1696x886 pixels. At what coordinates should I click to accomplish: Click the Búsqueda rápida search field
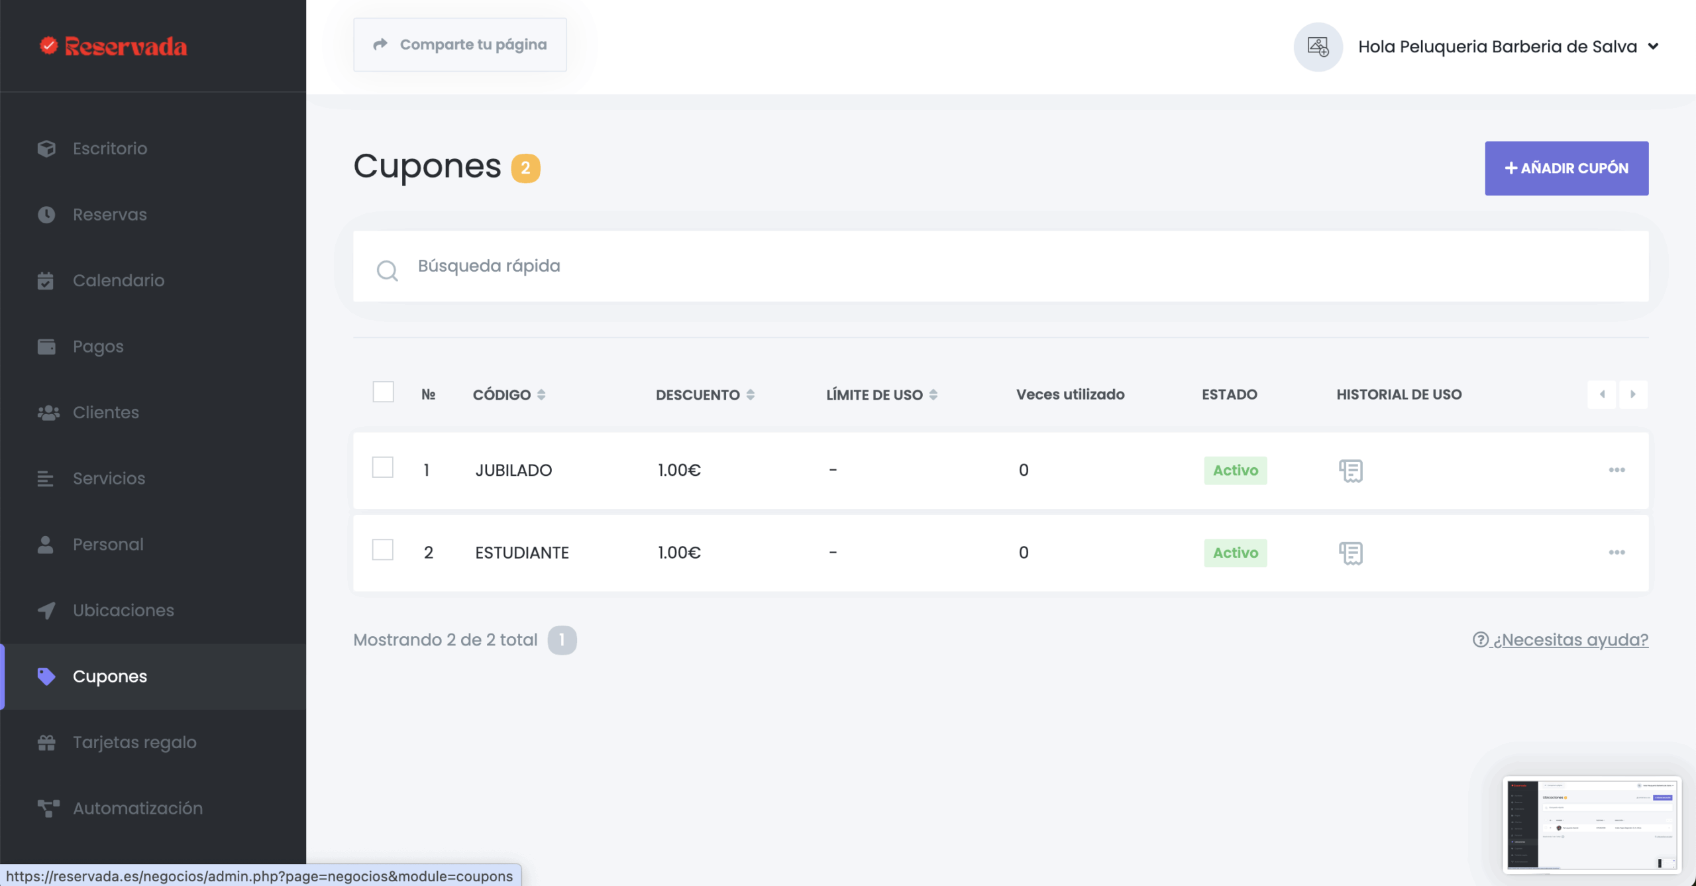(994, 266)
